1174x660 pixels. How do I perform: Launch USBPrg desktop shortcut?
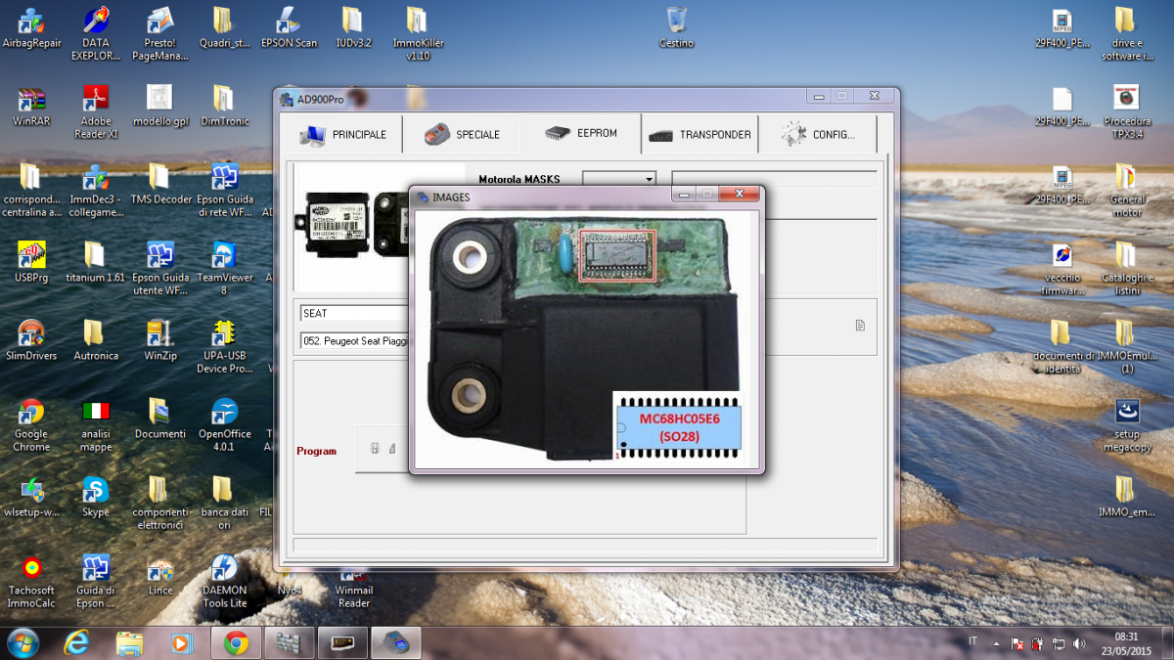[32, 263]
